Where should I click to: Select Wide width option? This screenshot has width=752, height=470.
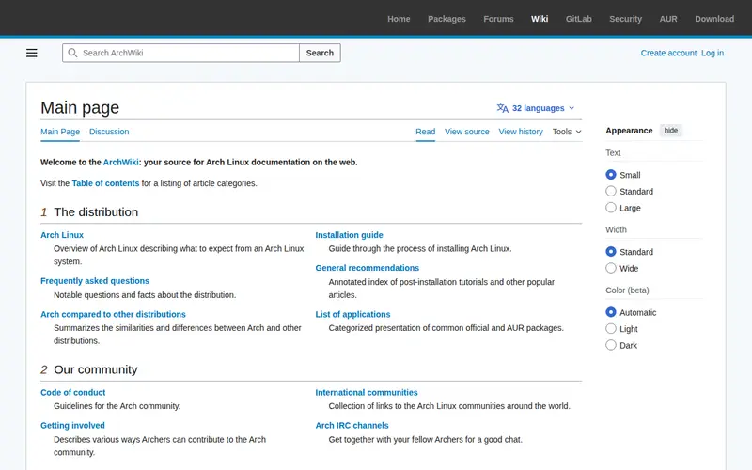(610, 268)
